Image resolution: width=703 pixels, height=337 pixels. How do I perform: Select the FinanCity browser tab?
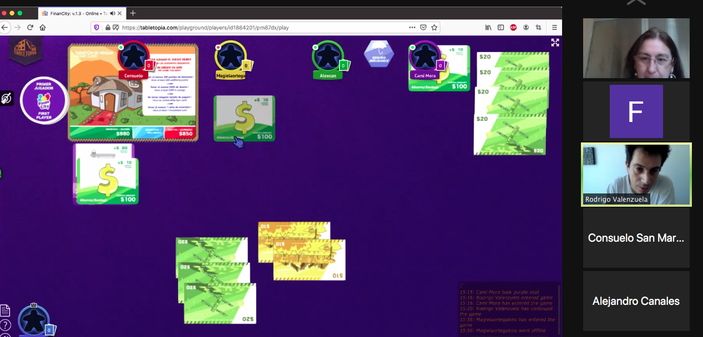point(82,13)
